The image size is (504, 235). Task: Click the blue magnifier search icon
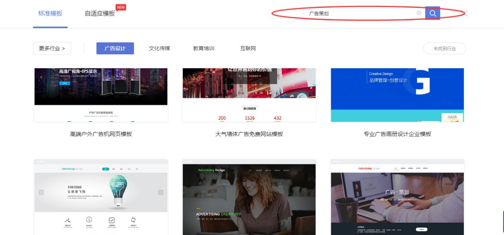tap(432, 13)
